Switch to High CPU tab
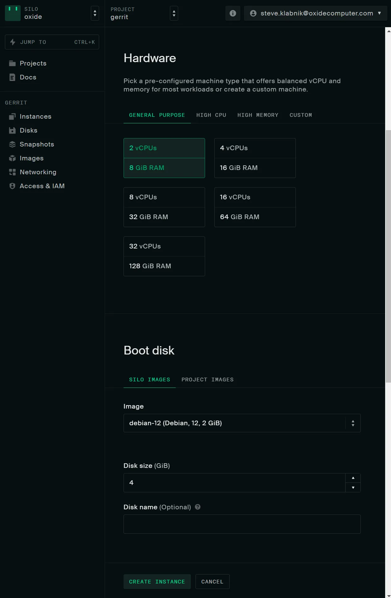391x598 pixels. click(x=211, y=115)
